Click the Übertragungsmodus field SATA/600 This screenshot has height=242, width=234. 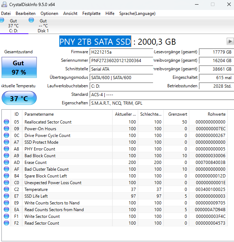point(121,77)
